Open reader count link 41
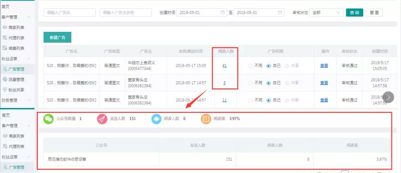Viewport: 401px width, 173px height. point(224,66)
